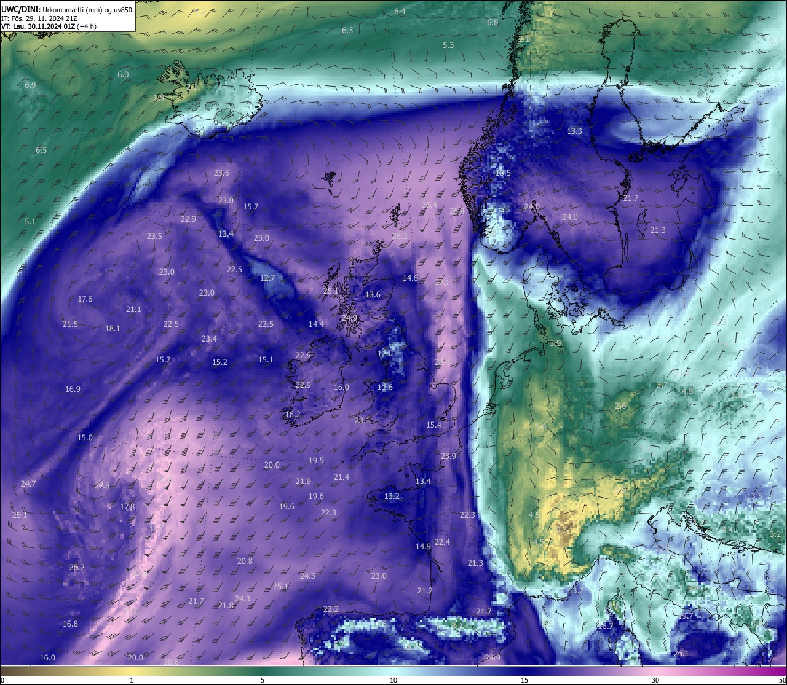Click the 6.8 value on the map
The width and height of the screenshot is (787, 685).
[492, 23]
